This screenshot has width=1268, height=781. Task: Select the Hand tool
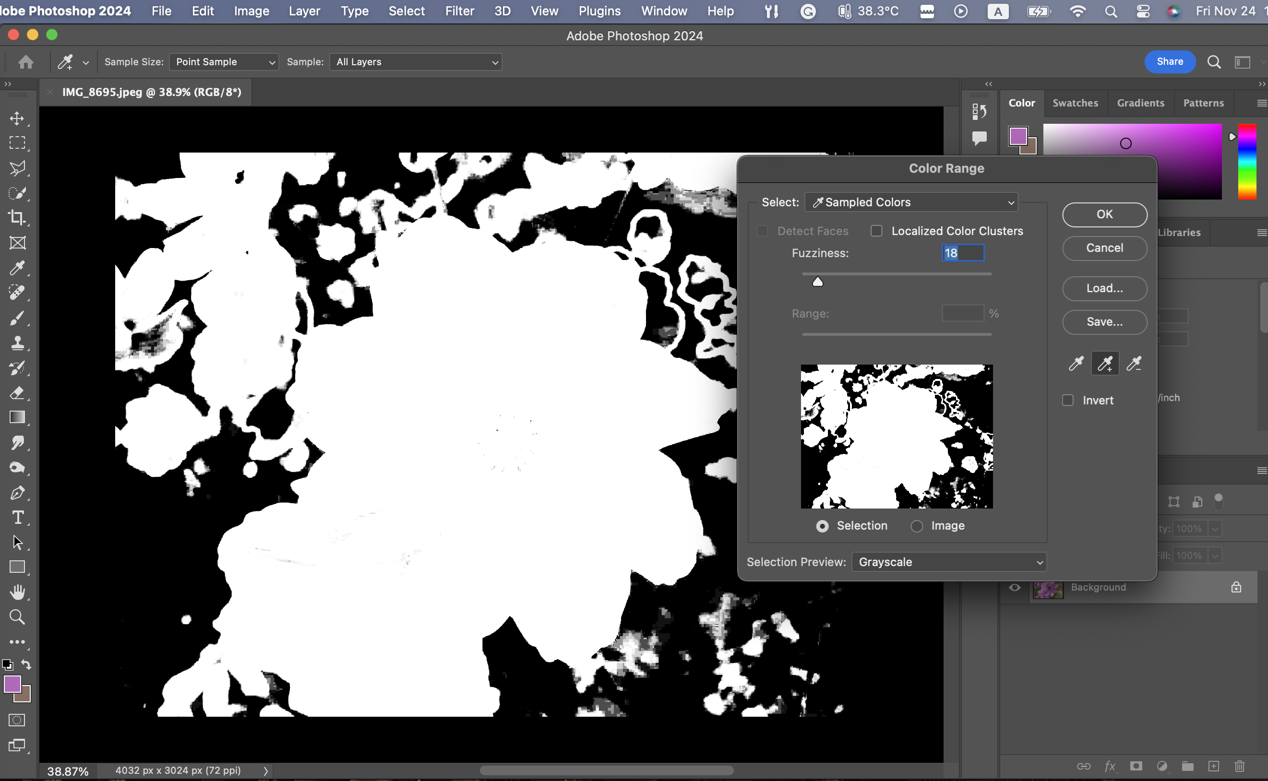[17, 592]
